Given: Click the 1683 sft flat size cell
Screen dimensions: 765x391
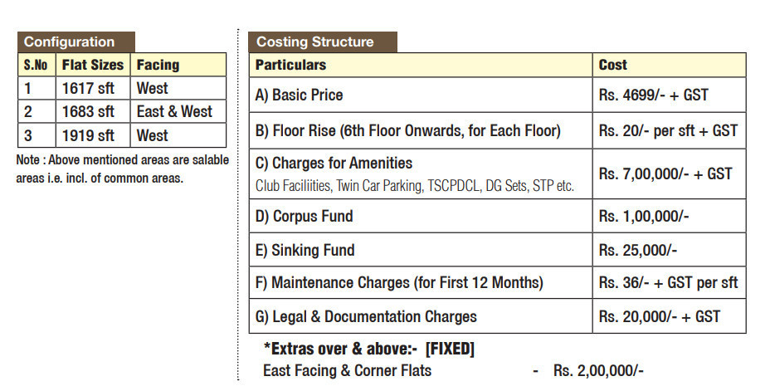Looking at the screenshot, I should 88,111.
